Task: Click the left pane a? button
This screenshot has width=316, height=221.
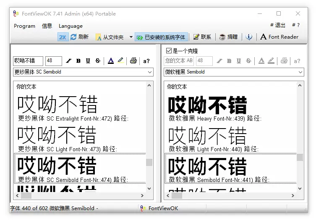Action: point(146,61)
